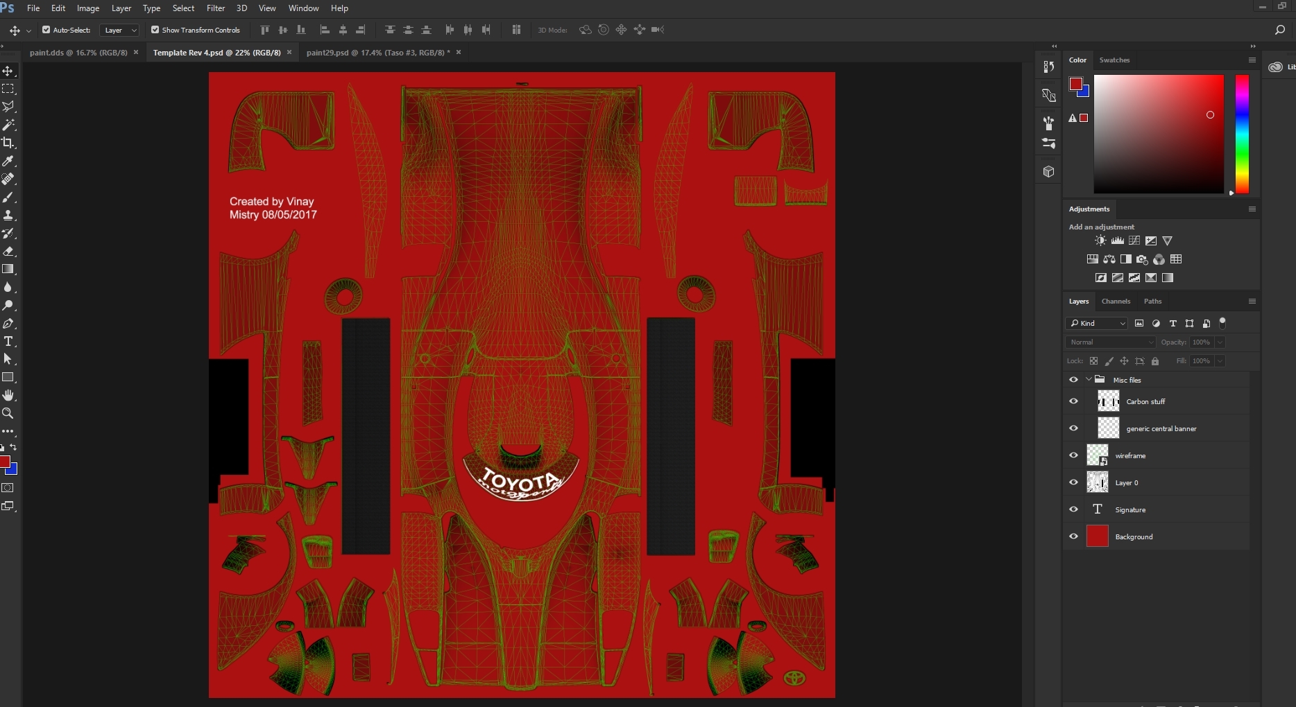Select the Signature layer row
This screenshot has width=1296, height=707.
(1156, 509)
